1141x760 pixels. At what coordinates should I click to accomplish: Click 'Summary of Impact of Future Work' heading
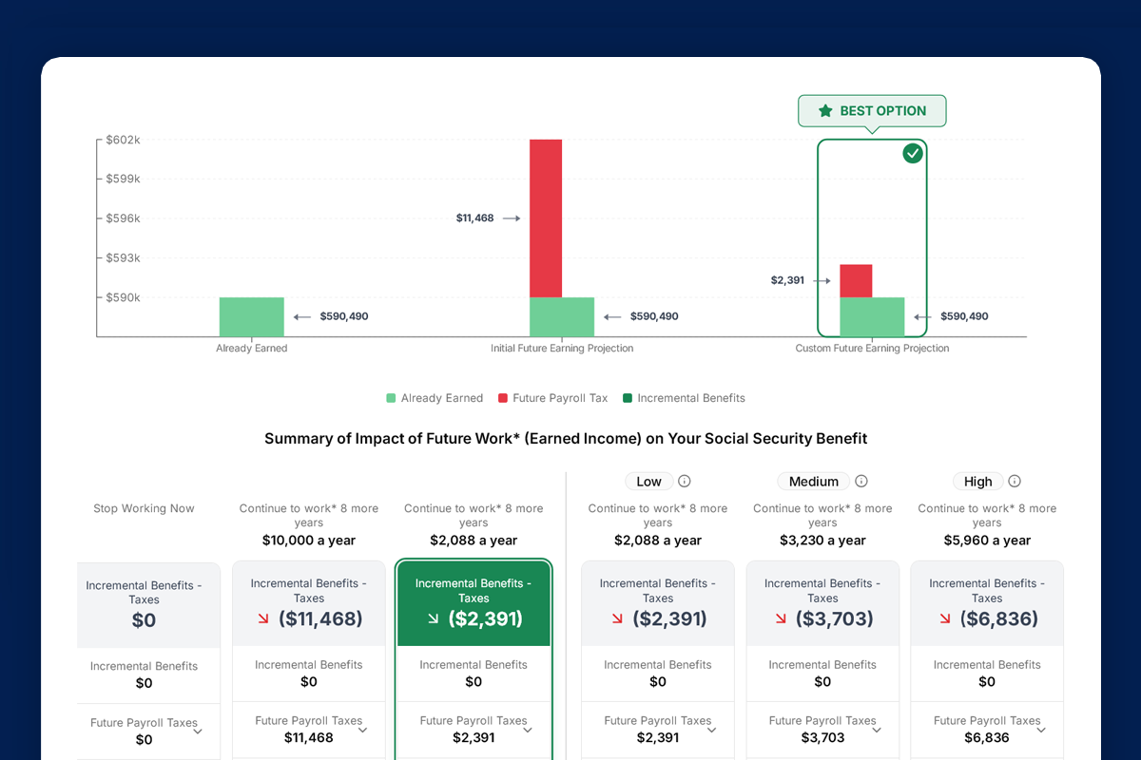(566, 439)
